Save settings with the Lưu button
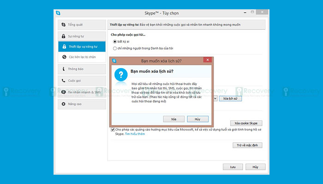 pos(233,167)
